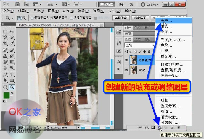The height and width of the screenshot is (139, 204).
Task: Toggle lock position
Action: [145, 52]
